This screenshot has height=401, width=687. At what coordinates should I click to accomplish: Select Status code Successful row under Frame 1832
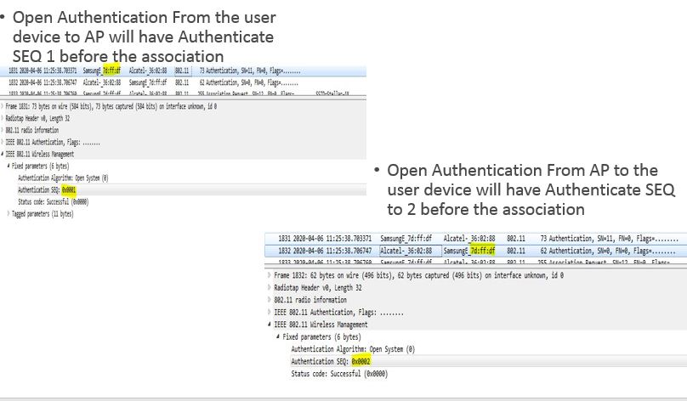pos(339,374)
